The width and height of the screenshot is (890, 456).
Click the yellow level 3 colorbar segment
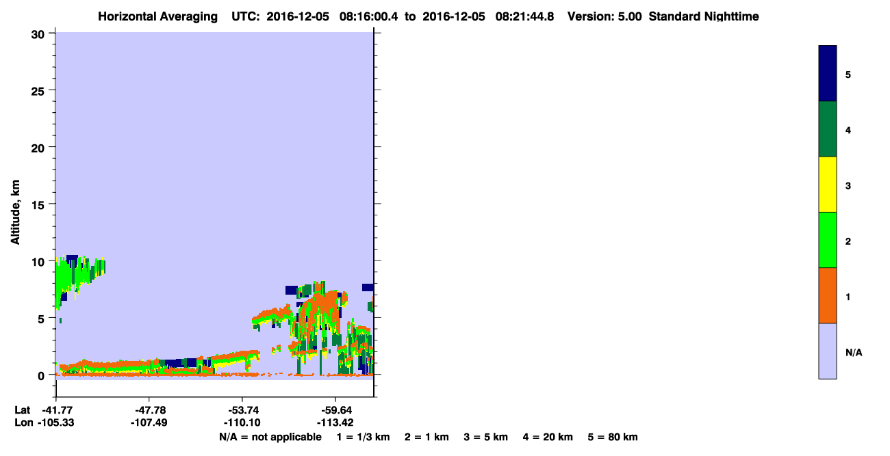[x=828, y=185]
